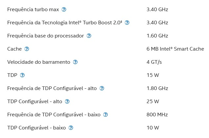Select the 4 GT/s bus speed value
The width and height of the screenshot is (209, 138).
[x=154, y=62]
